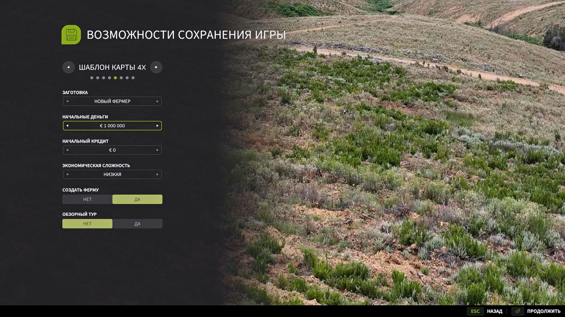Select the first map page dot
Viewport: 565px width, 317px height.
pos(92,78)
